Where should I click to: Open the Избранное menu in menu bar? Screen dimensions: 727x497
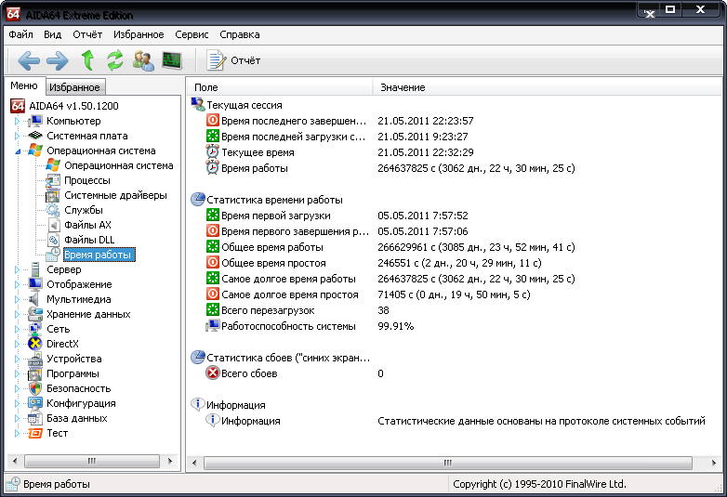click(x=139, y=34)
